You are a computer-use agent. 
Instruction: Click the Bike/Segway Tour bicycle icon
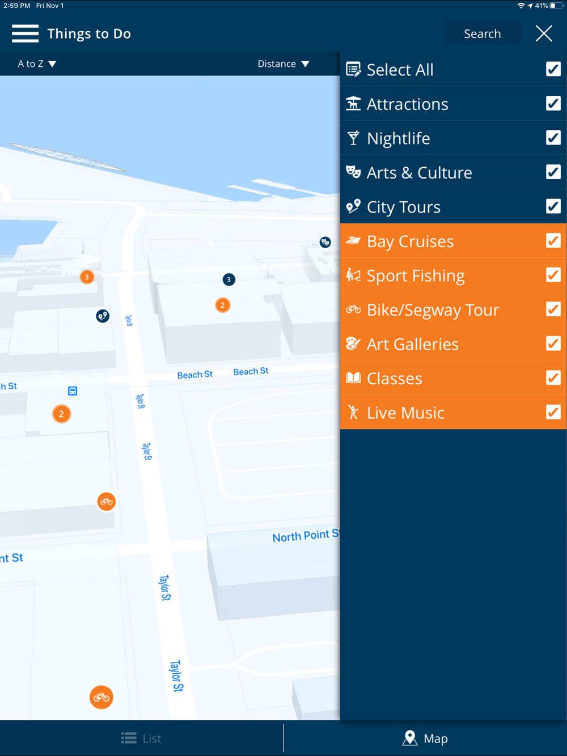coord(353,309)
